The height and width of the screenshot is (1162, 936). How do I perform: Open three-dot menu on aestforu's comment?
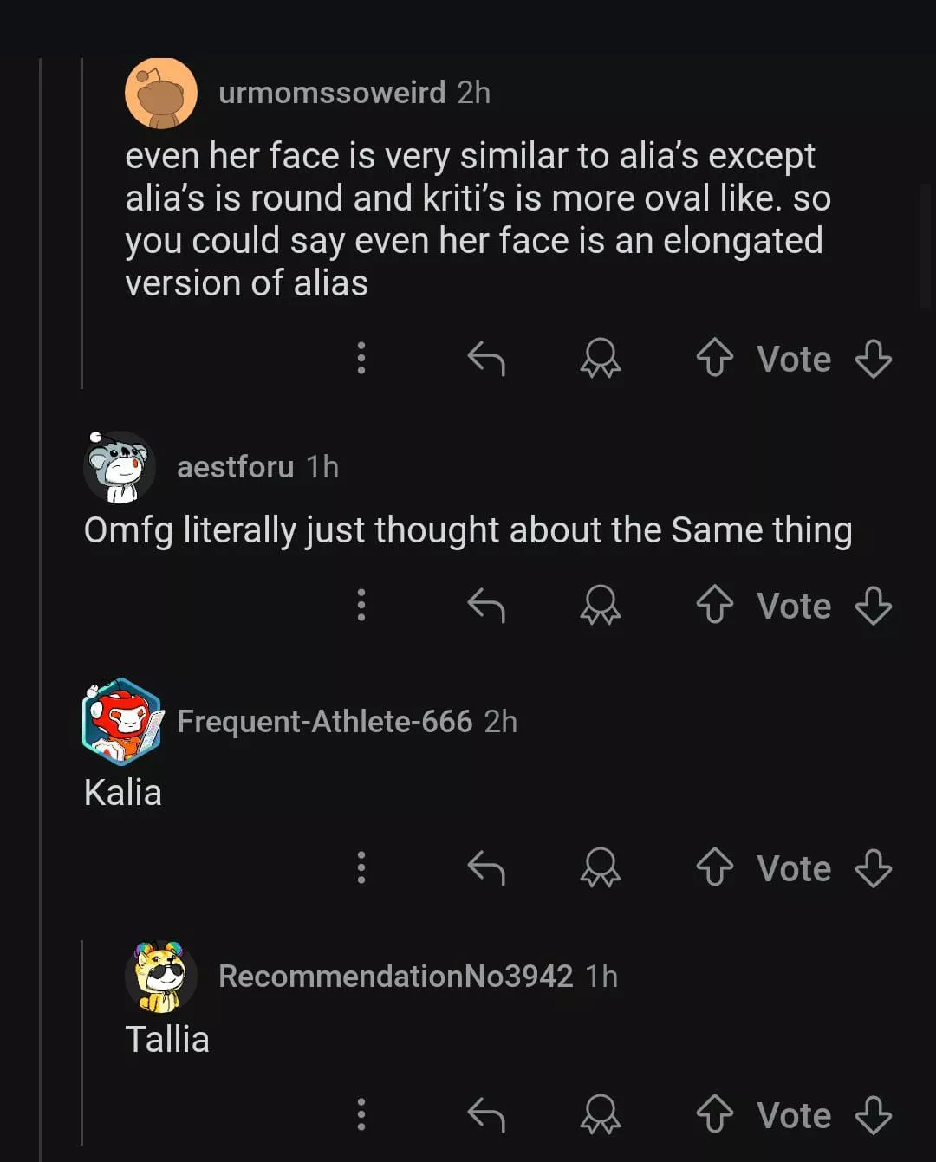(361, 605)
